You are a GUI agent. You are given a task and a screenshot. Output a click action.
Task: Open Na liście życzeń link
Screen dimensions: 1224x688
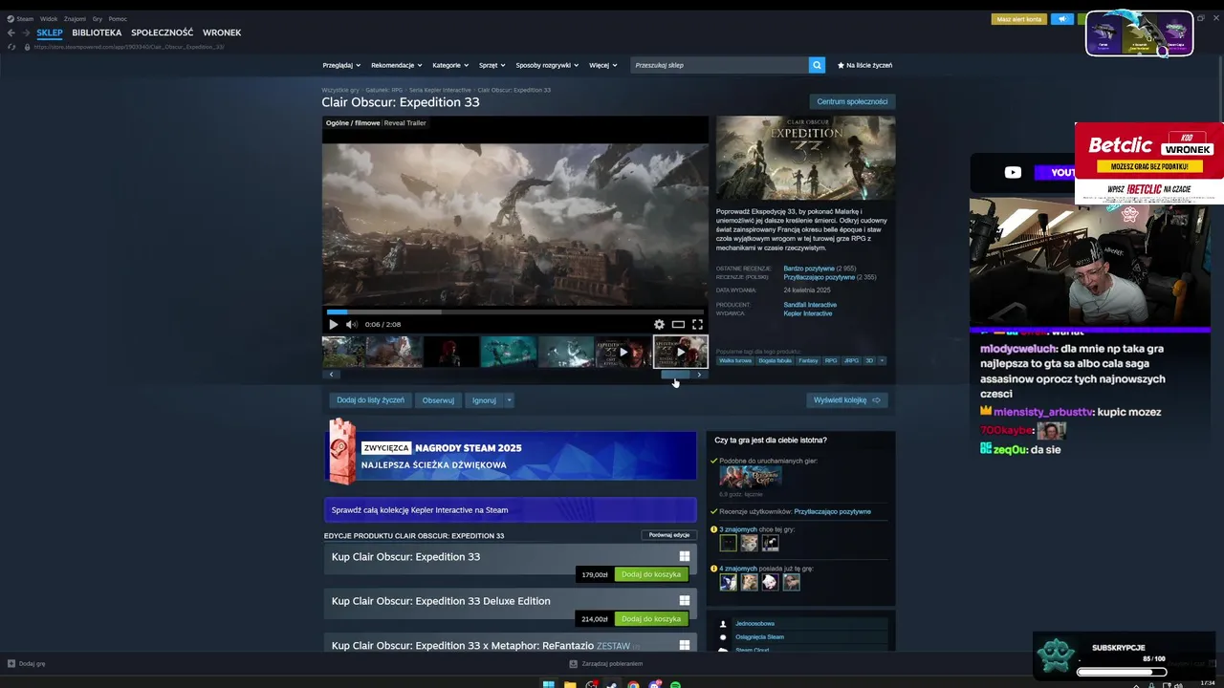[x=864, y=65]
